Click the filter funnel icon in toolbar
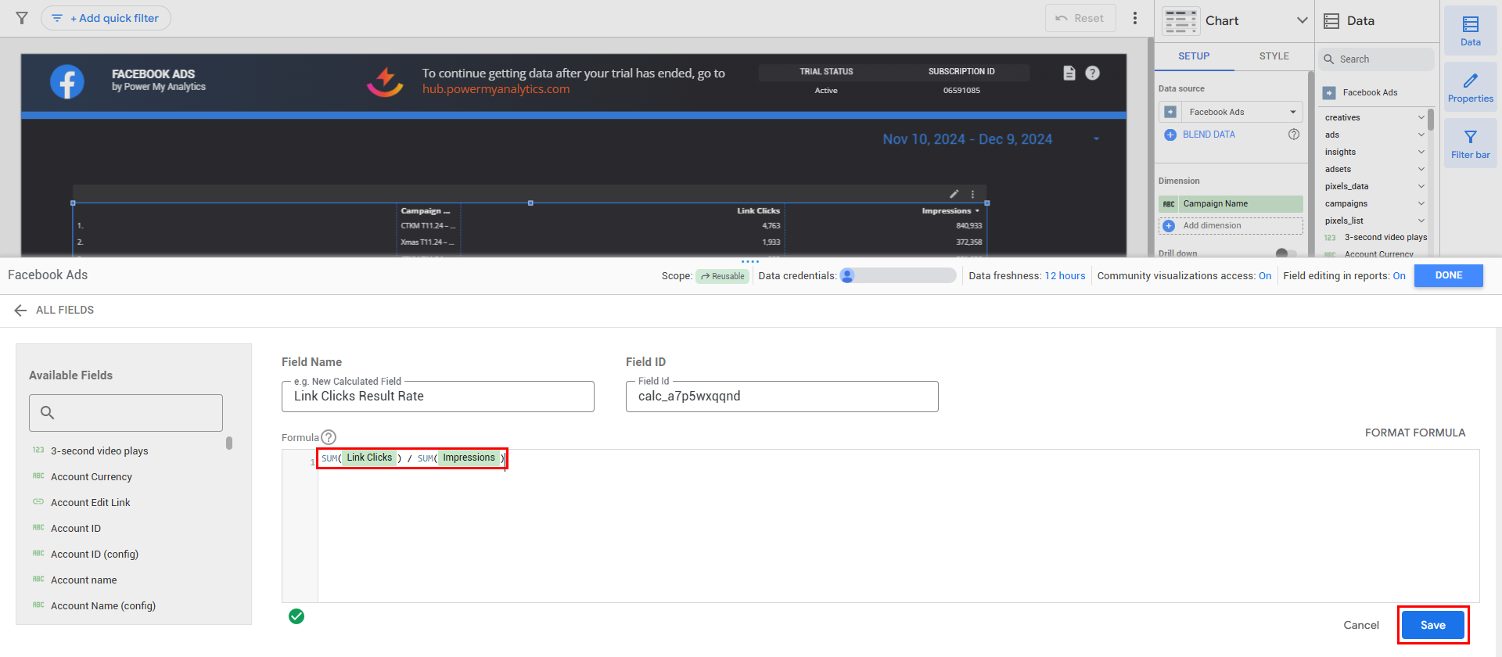The width and height of the screenshot is (1502, 657). 22,18
